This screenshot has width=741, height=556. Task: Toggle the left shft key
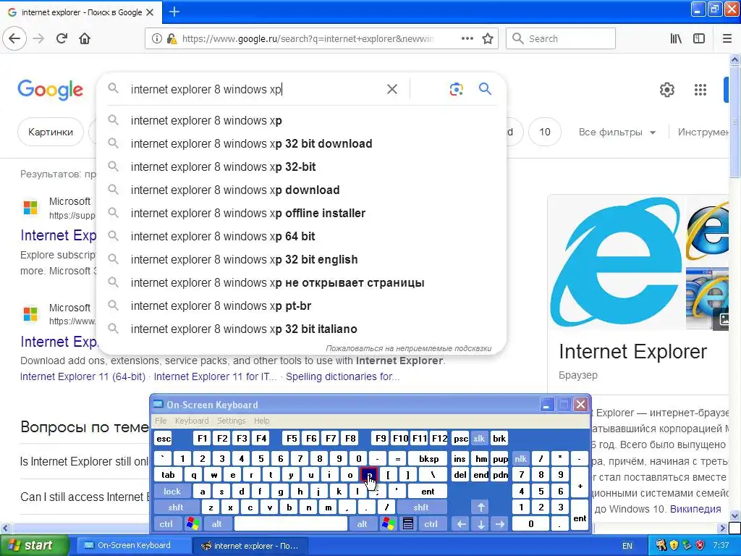pyautogui.click(x=176, y=507)
